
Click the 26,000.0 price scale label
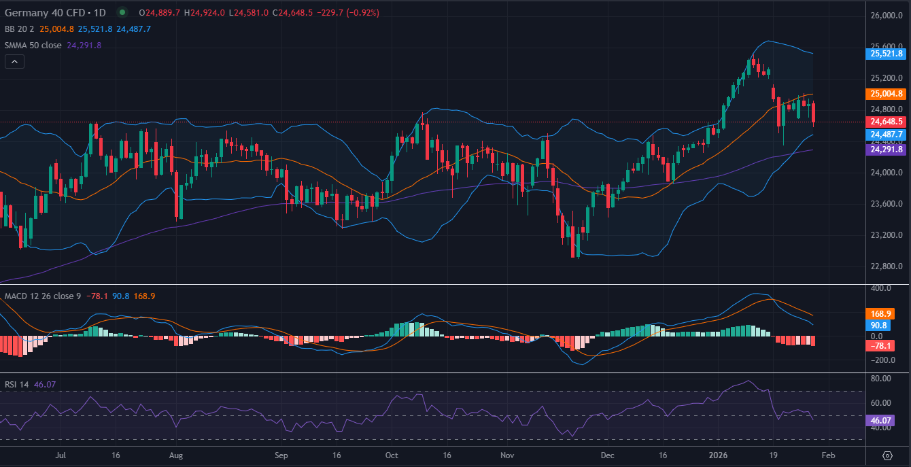[x=888, y=14]
